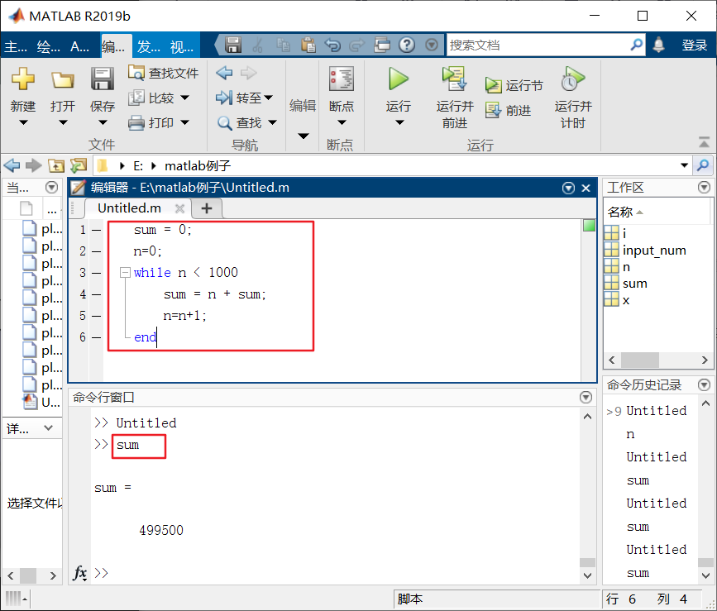Expand the Details (详...) panel chevron
This screenshot has height=611, width=717.
point(48,428)
